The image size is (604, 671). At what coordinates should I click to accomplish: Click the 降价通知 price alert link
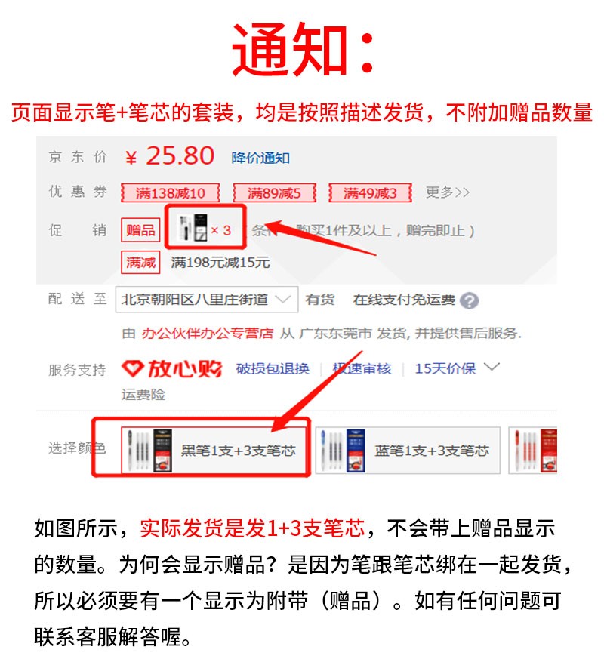click(260, 158)
